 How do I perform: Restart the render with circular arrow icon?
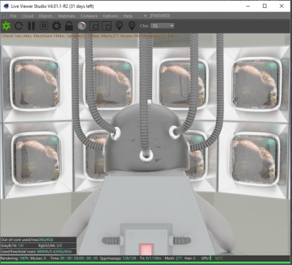coord(19,26)
